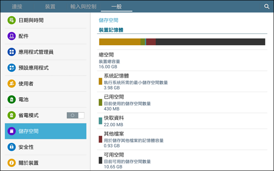274x171 pixels.
Task: Click the 裝置記憶體 section header
Action: 111,30
